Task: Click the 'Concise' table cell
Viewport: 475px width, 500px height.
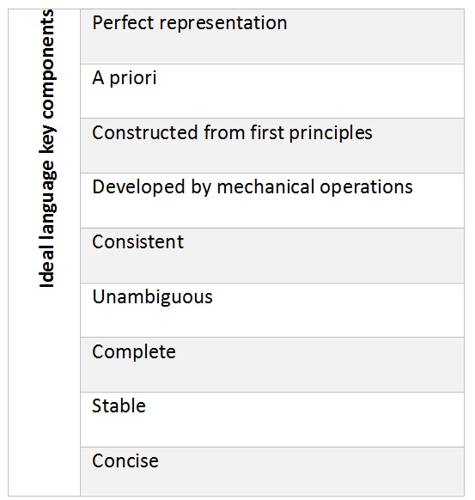Action: [x=272, y=472]
